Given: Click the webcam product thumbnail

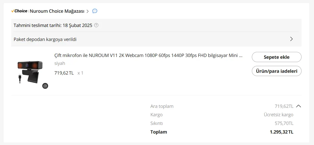Looking at the screenshot, I should pos(30,71).
